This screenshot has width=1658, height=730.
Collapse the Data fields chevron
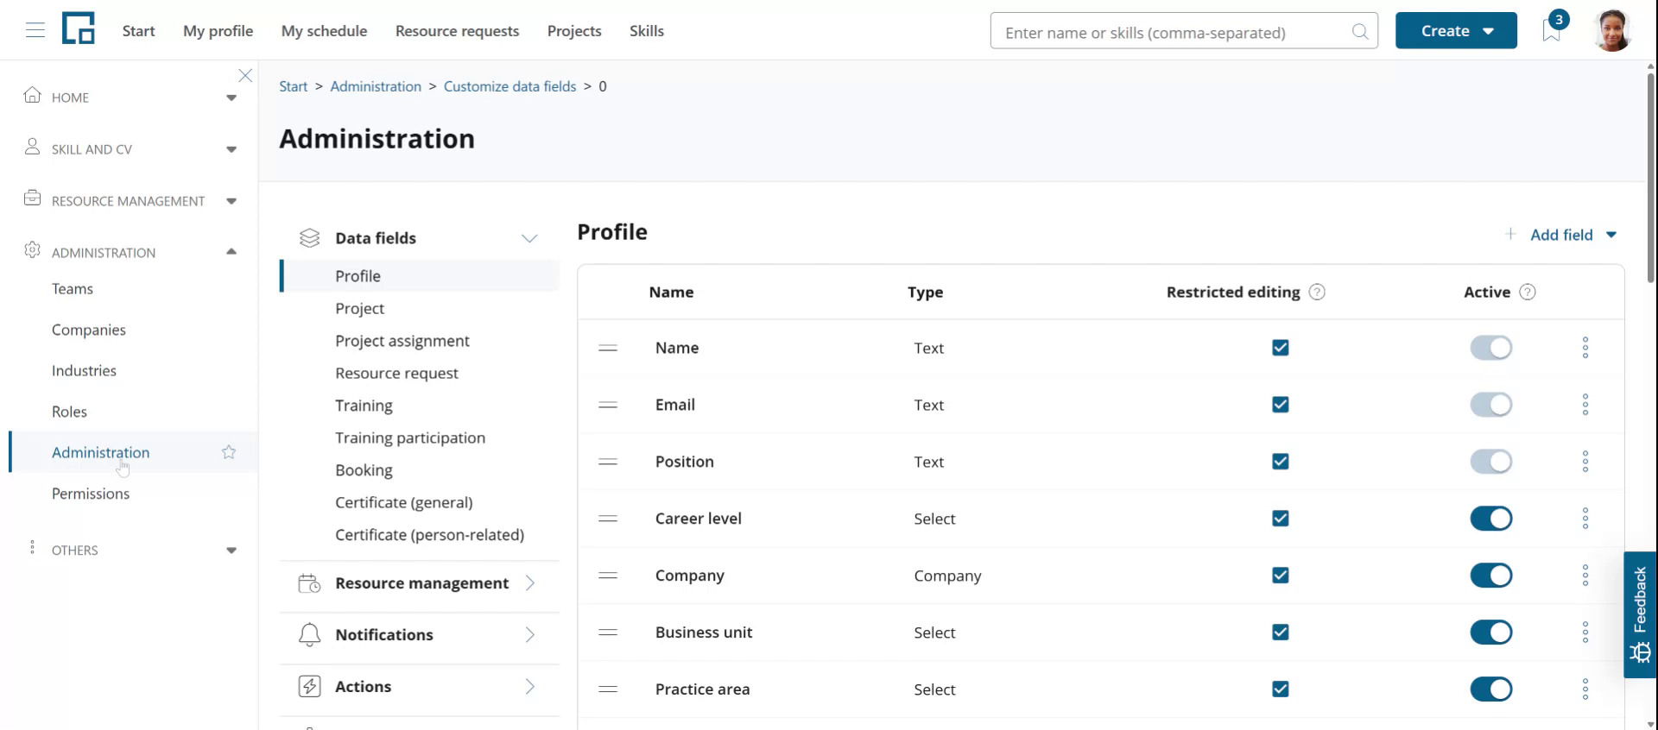(529, 238)
